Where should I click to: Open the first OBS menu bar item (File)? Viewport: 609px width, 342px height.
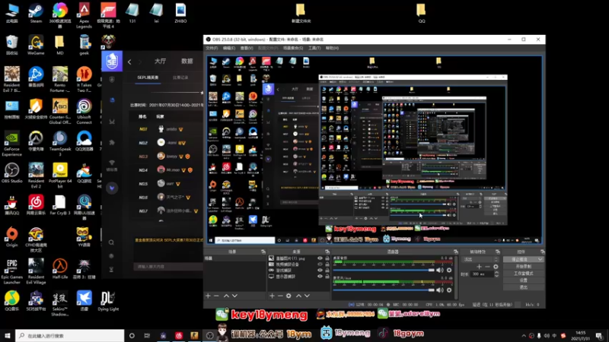pos(212,48)
